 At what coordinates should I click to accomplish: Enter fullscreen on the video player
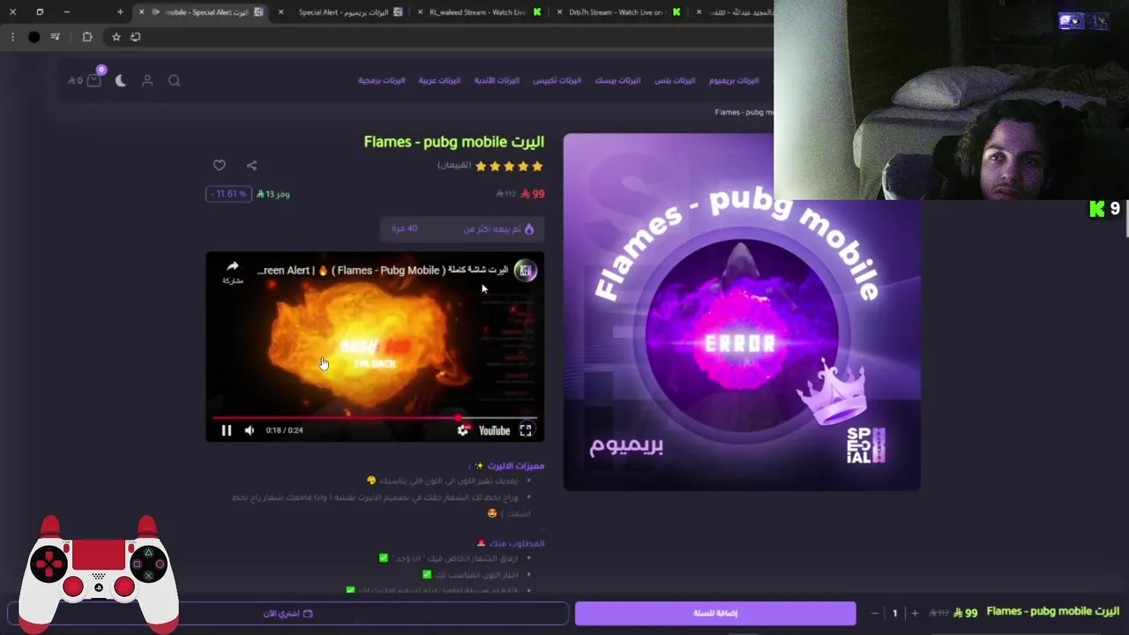(x=526, y=430)
